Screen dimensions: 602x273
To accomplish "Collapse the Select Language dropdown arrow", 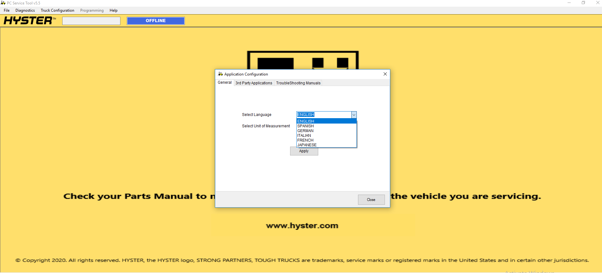I will (x=354, y=115).
